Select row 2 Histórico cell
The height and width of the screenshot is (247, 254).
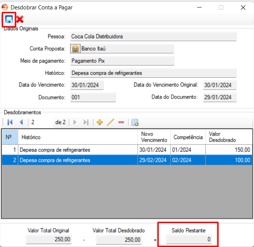(x=78, y=160)
